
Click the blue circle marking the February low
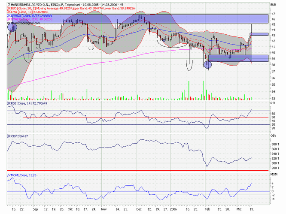coord(208,65)
